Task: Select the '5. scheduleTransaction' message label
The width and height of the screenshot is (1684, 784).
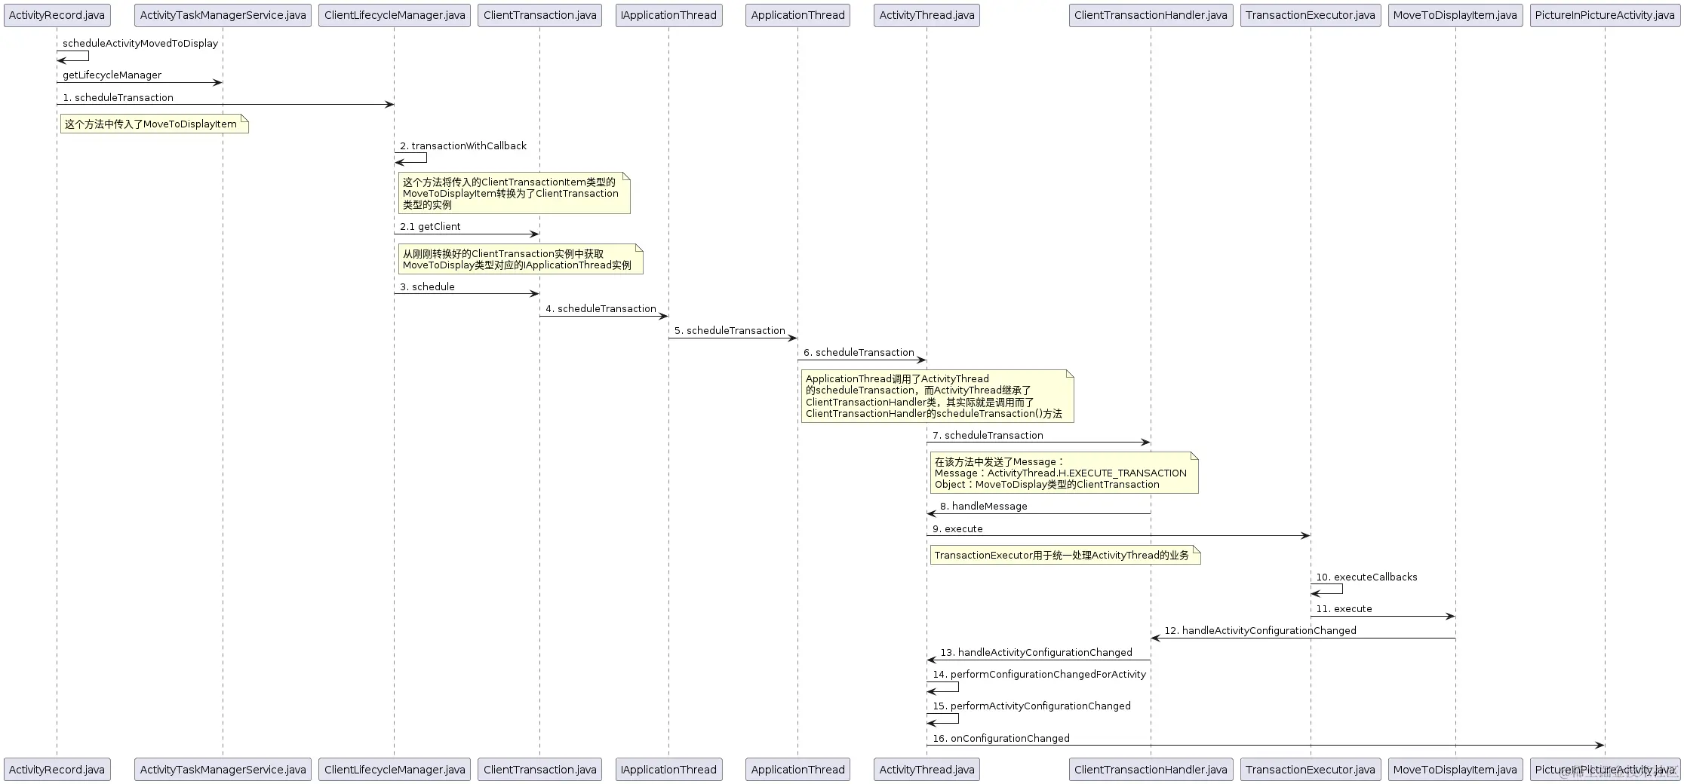Action: click(x=730, y=331)
